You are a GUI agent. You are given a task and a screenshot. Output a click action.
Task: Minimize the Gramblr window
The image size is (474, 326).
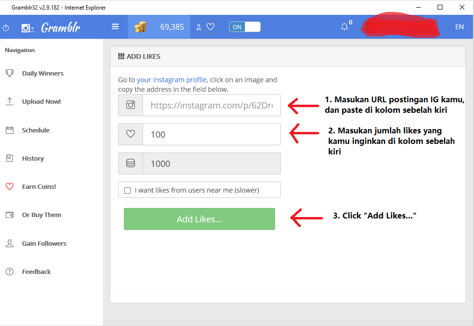coord(419,8)
